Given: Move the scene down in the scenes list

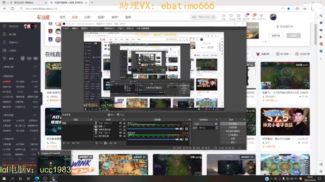Looking at the screenshot, I should (78, 143).
